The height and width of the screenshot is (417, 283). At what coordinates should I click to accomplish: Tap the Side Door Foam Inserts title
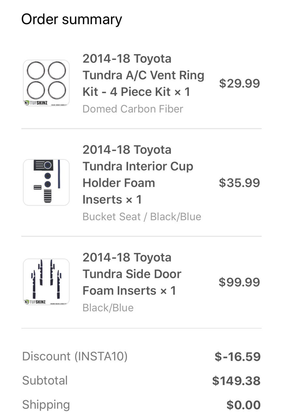click(132, 274)
